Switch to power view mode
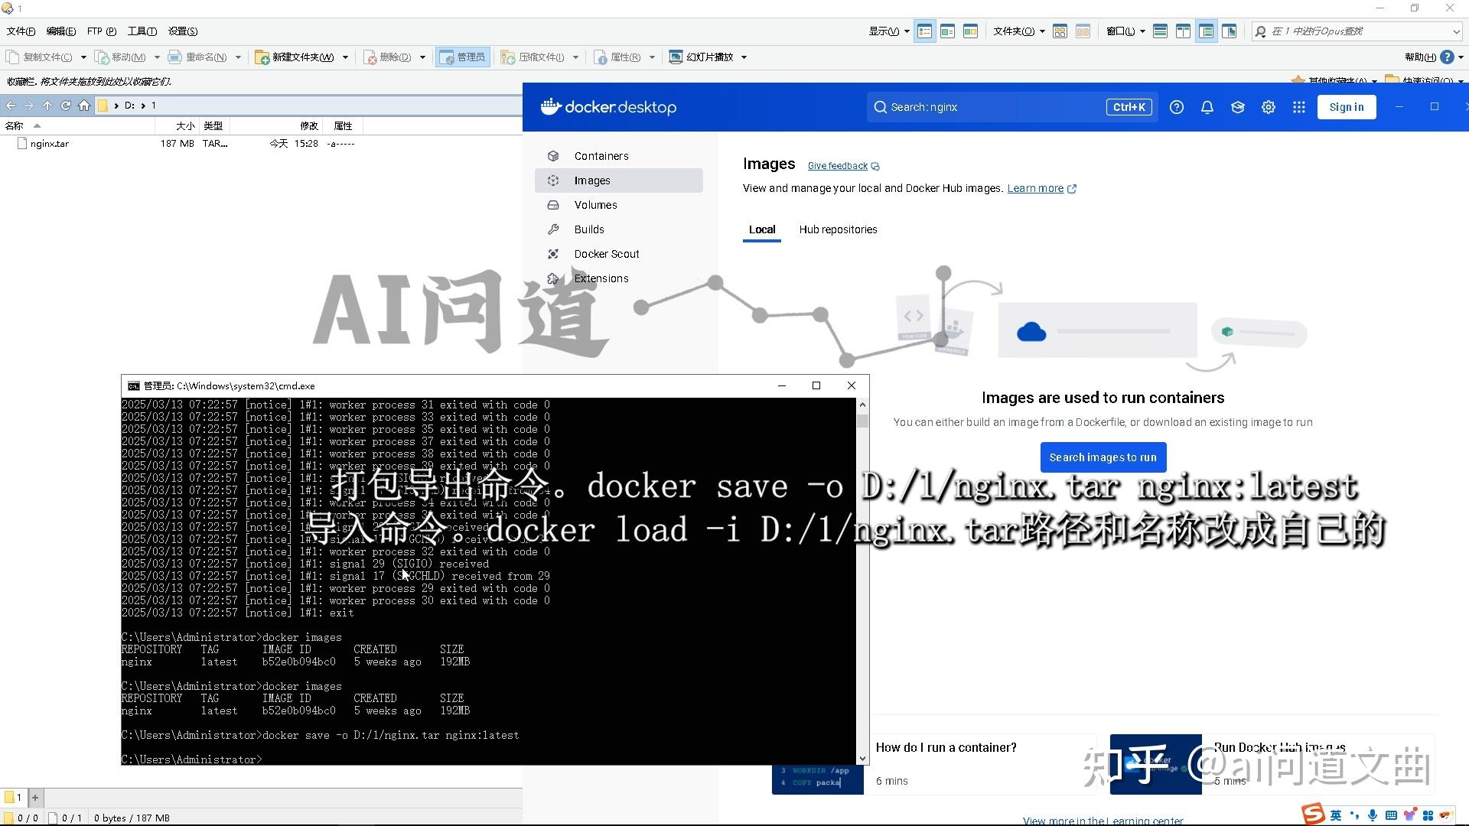This screenshot has height=826, width=1469. click(x=948, y=31)
